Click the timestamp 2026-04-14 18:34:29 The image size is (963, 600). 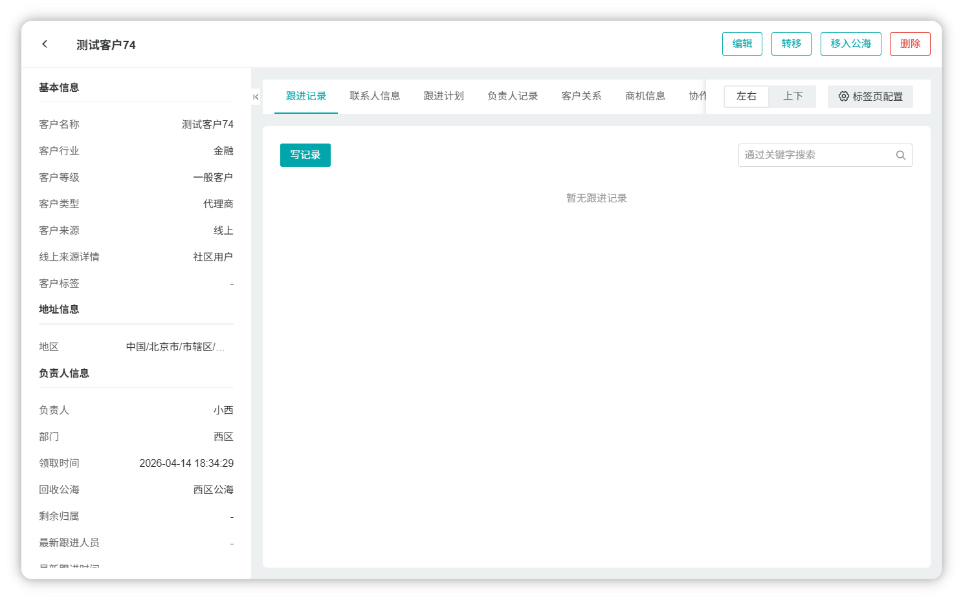pyautogui.click(x=186, y=463)
